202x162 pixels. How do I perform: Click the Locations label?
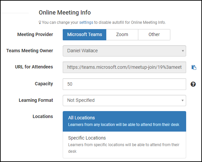point(43,116)
